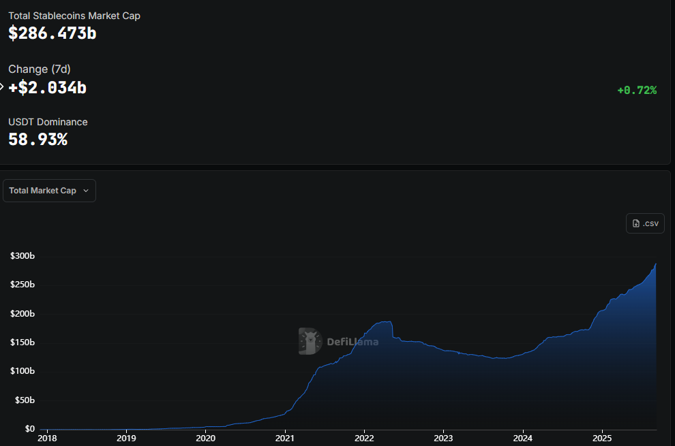Click the Change (7d) label
Screen dimensions: 675x446
[x=40, y=69]
